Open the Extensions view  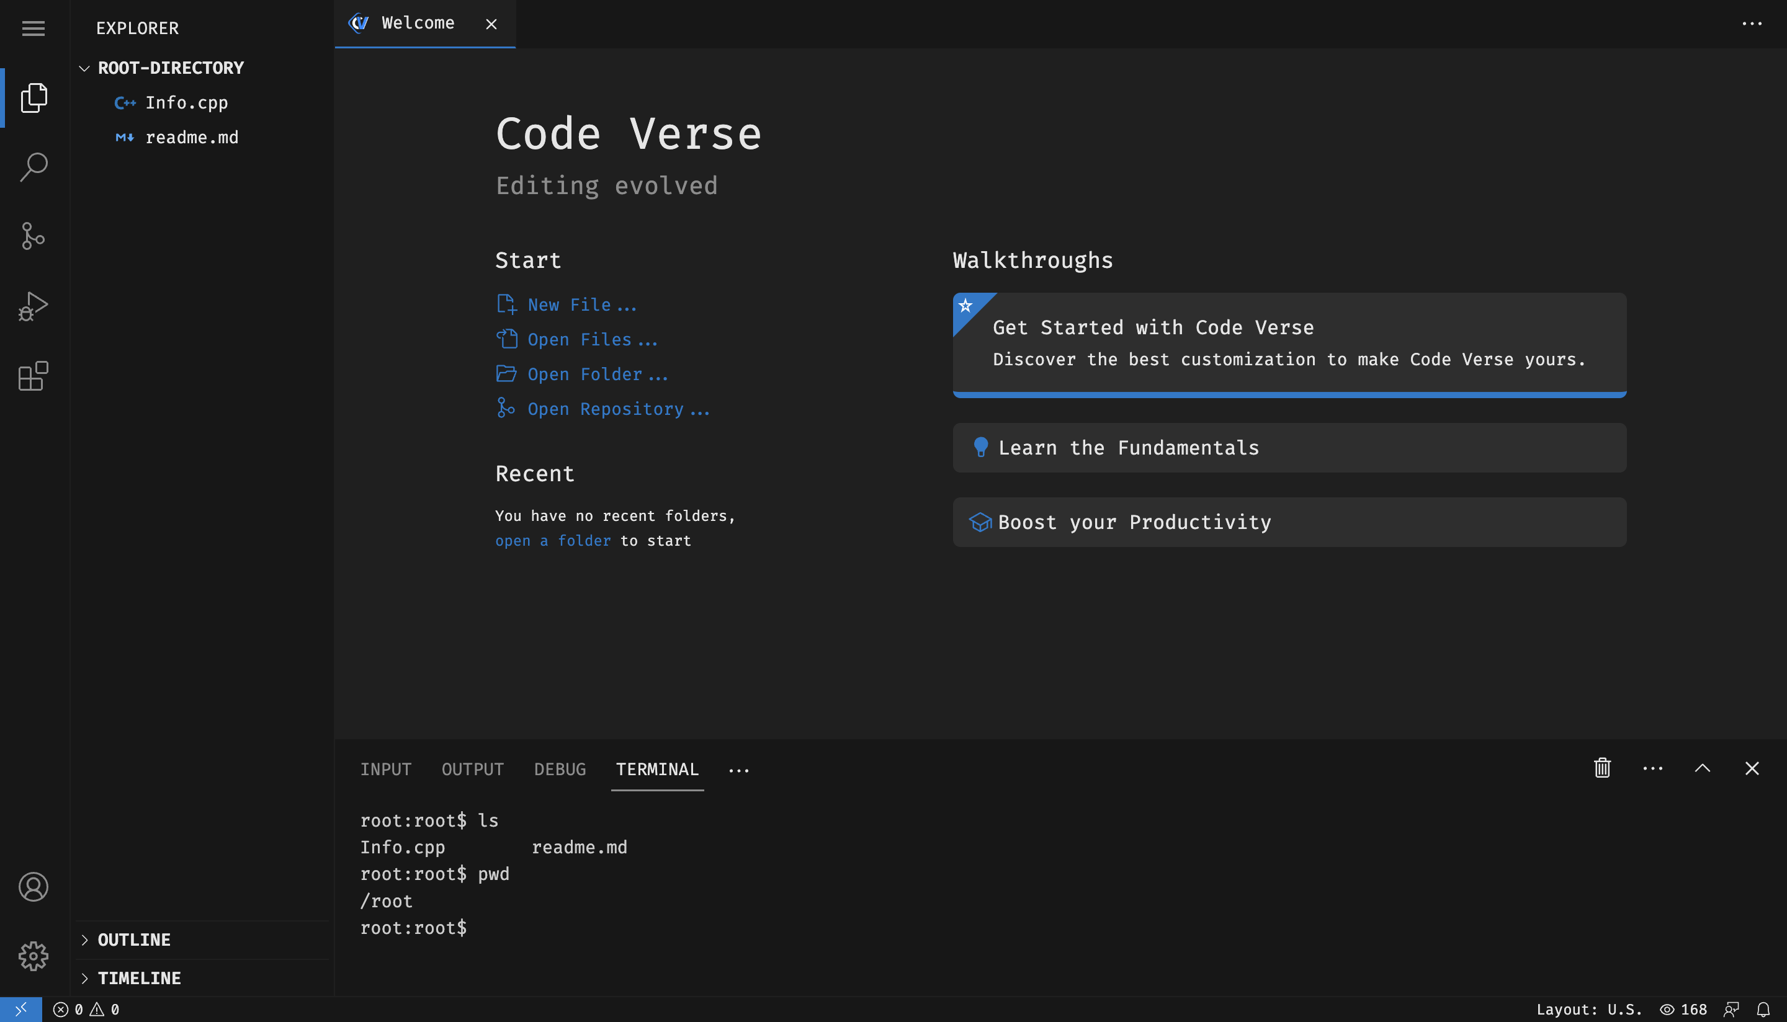pos(33,376)
